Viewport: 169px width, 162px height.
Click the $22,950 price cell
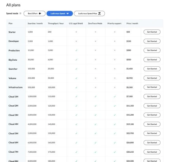130,133
